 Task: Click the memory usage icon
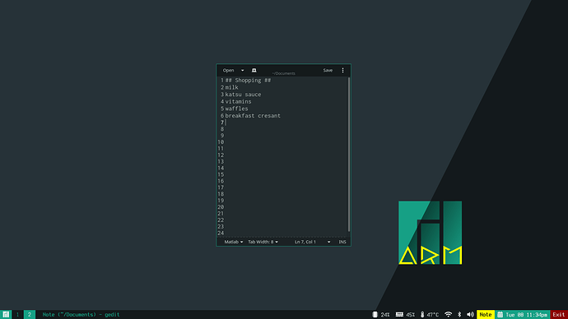coord(399,315)
